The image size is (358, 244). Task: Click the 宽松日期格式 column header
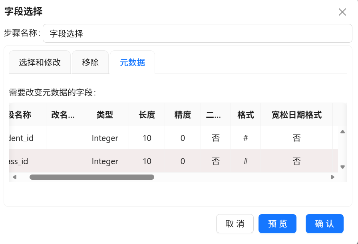(296, 115)
